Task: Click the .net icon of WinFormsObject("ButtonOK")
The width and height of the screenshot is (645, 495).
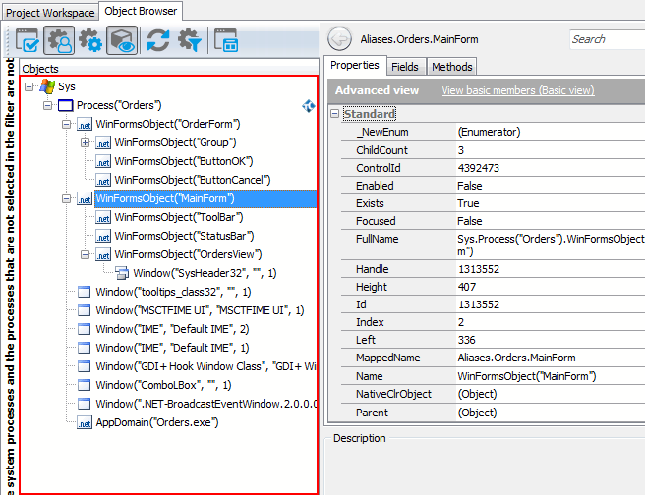Action: 102,161
